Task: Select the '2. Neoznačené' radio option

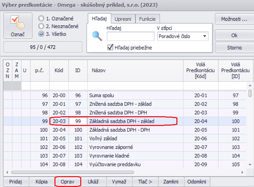Action: point(41,26)
